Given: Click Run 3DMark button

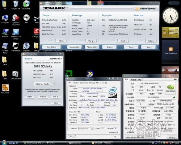Looking at the screenshot, I should click(x=51, y=47).
